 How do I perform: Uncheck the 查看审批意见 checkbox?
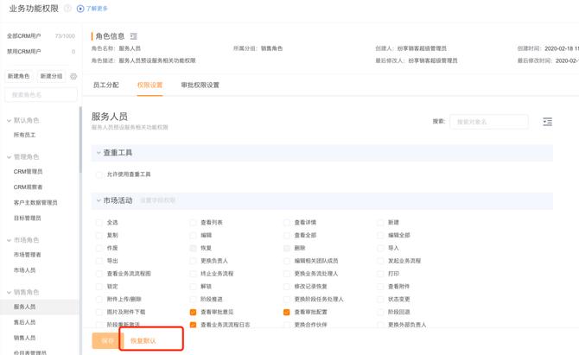tap(194, 312)
